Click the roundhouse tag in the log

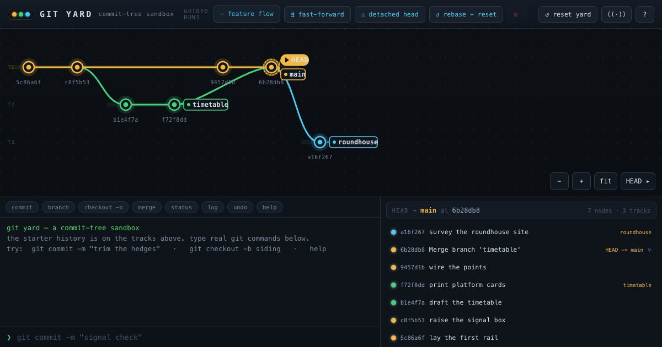[x=636, y=232]
